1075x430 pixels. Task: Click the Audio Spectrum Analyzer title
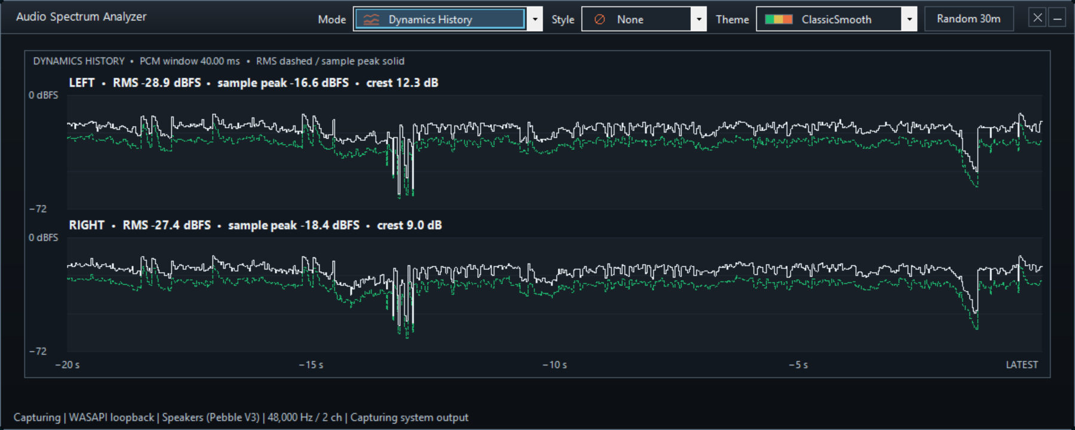click(x=81, y=17)
